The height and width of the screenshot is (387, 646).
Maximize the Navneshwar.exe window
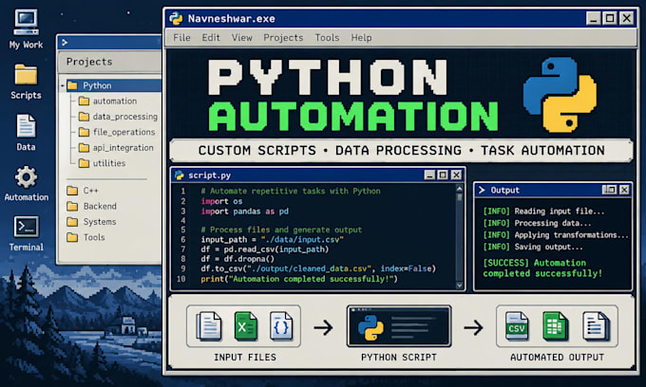610,19
